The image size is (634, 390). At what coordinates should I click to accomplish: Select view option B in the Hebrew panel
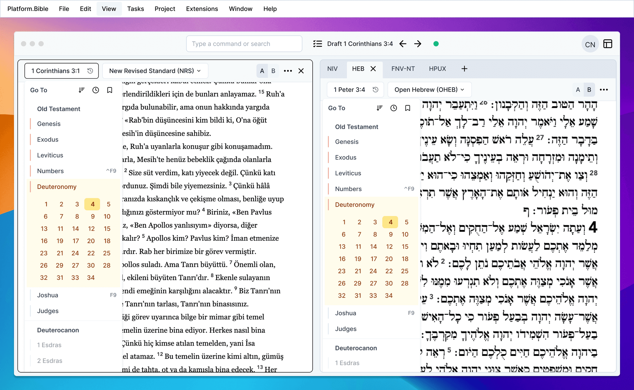click(x=589, y=90)
